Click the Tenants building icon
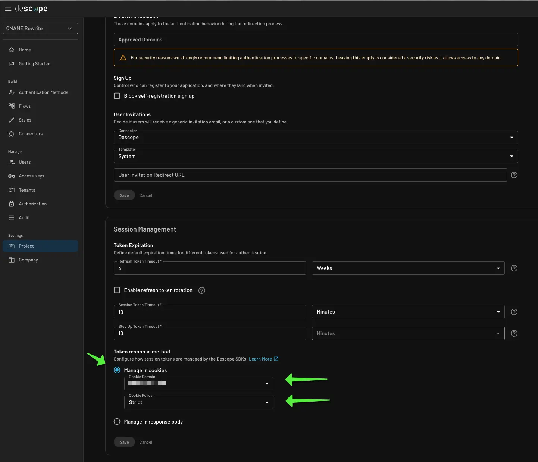 [x=12, y=190]
